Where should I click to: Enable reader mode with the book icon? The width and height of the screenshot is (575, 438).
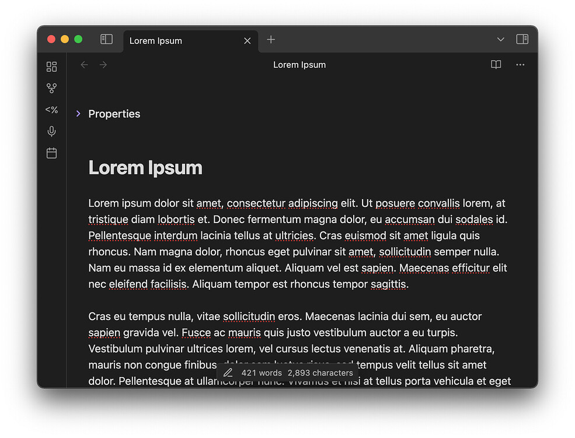tap(496, 65)
